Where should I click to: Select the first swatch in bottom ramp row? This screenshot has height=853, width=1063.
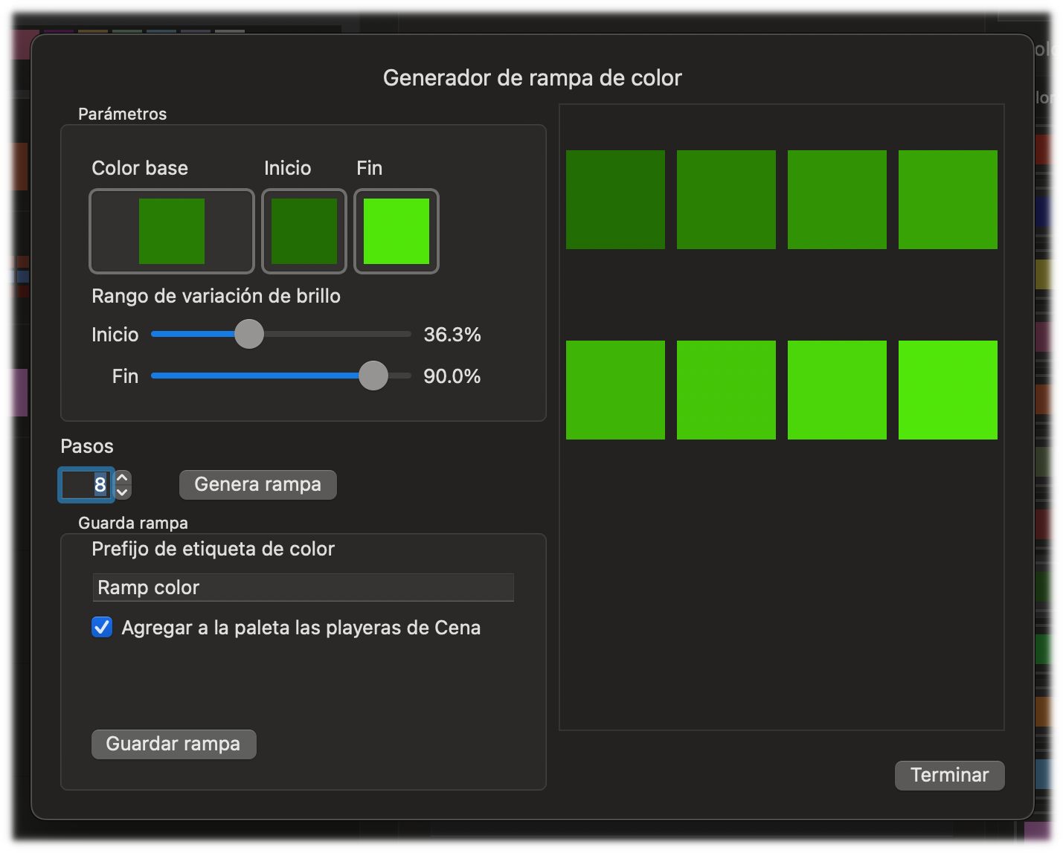coord(615,390)
